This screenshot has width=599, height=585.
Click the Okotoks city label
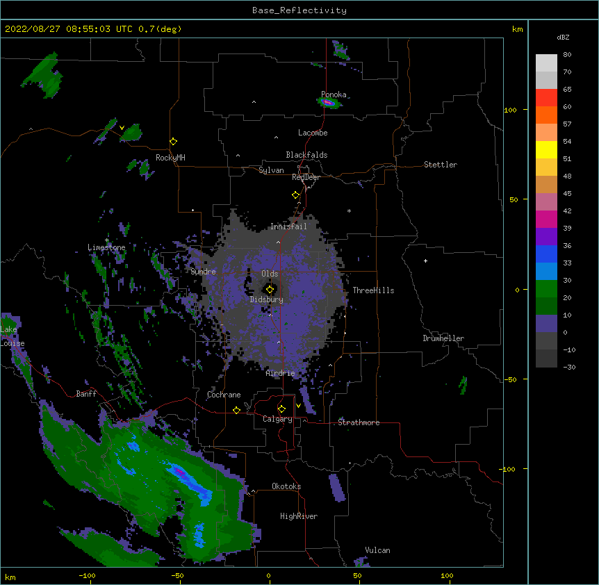(286, 486)
